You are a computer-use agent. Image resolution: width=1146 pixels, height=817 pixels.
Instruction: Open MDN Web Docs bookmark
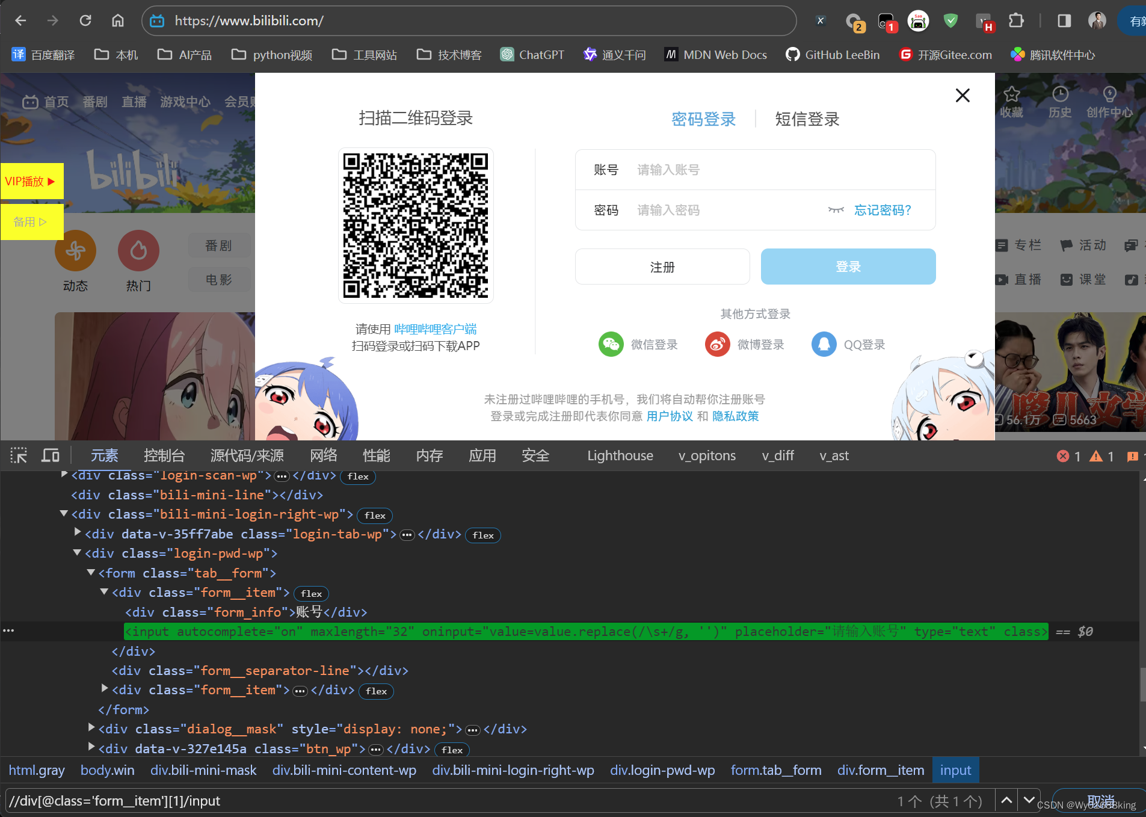[x=715, y=55]
